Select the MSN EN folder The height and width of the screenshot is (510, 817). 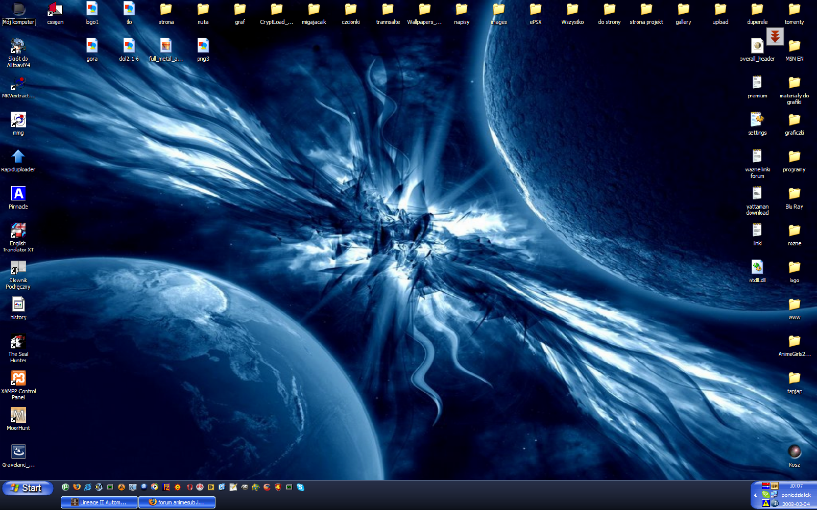tap(794, 50)
